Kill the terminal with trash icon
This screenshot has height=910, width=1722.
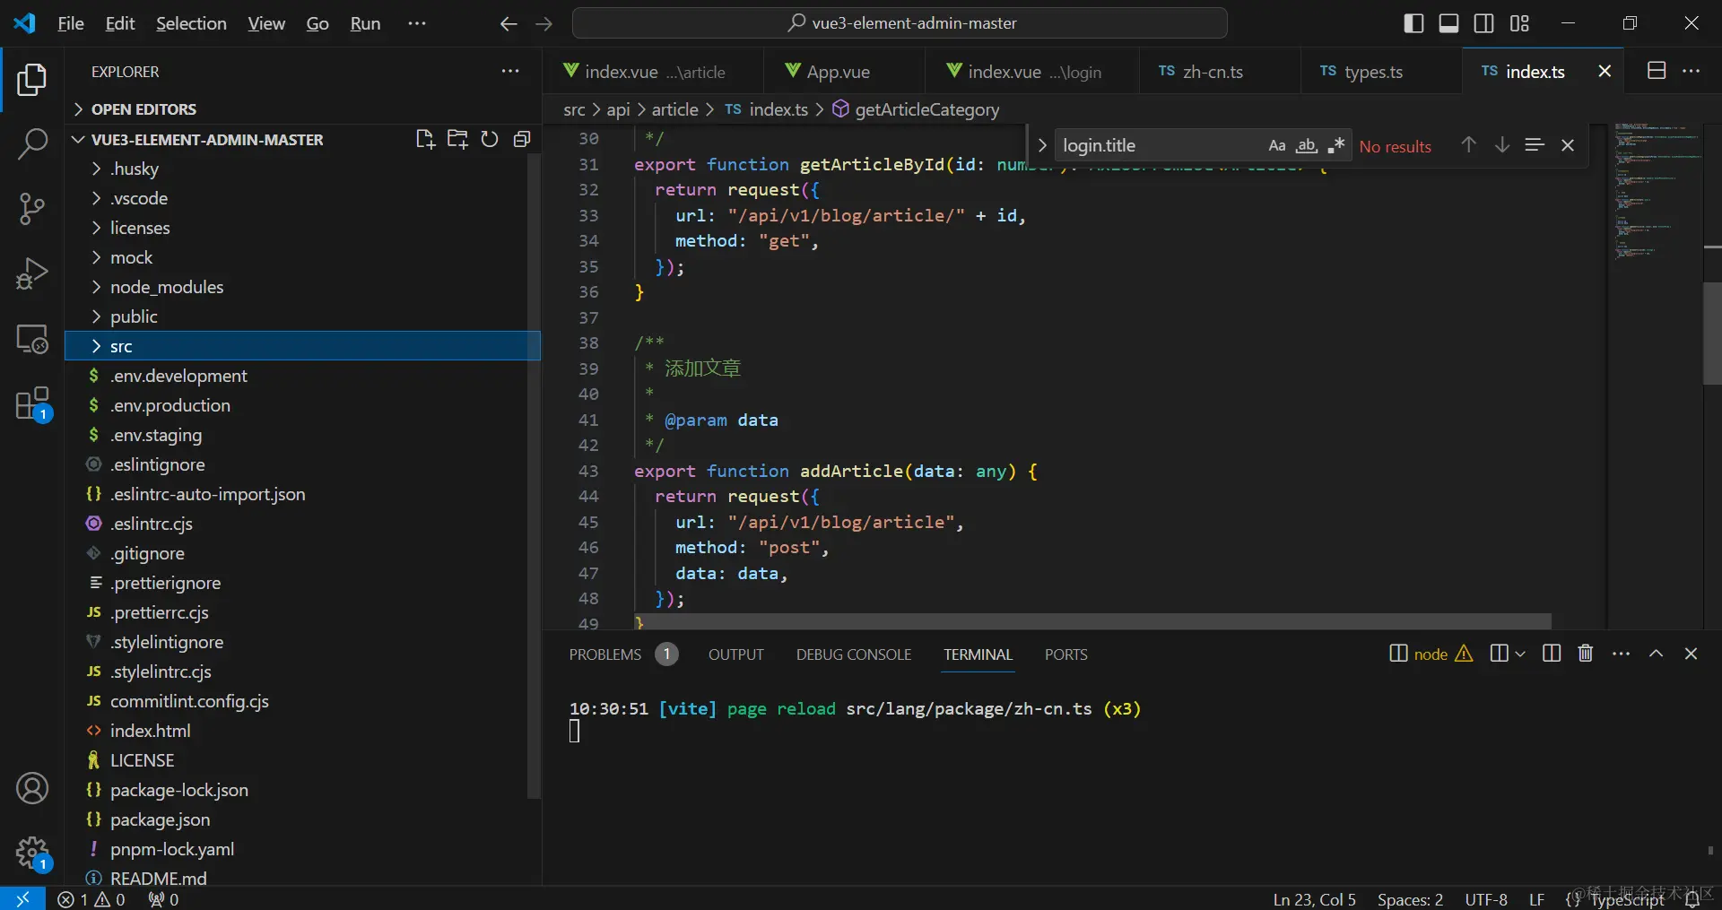pos(1586,654)
